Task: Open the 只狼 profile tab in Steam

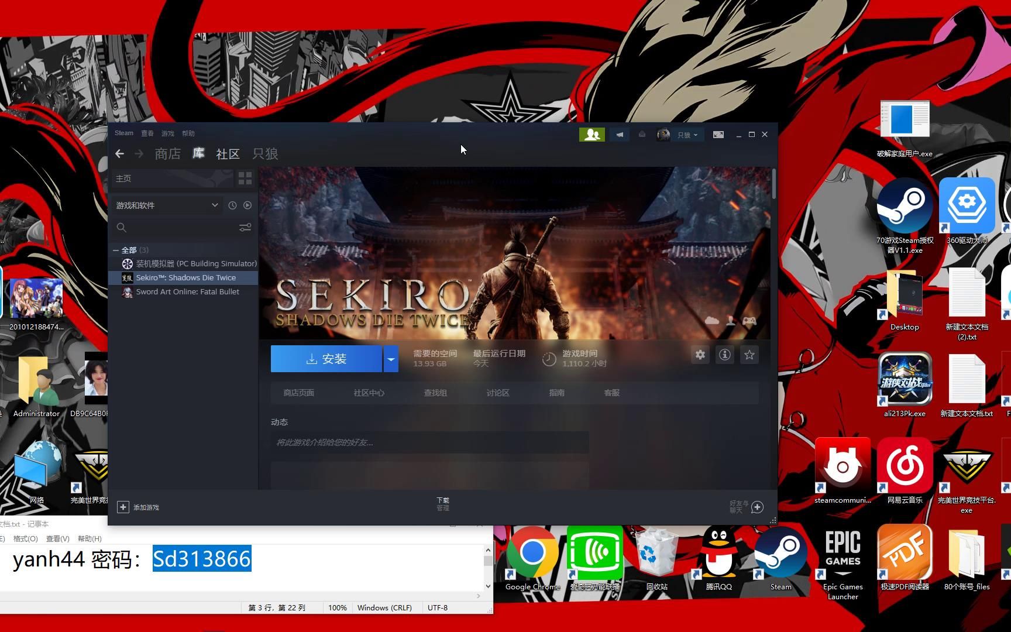Action: [x=265, y=154]
